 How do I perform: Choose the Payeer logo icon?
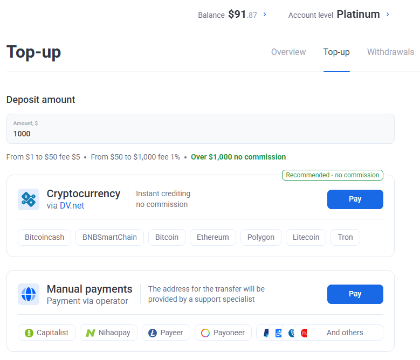(153, 333)
